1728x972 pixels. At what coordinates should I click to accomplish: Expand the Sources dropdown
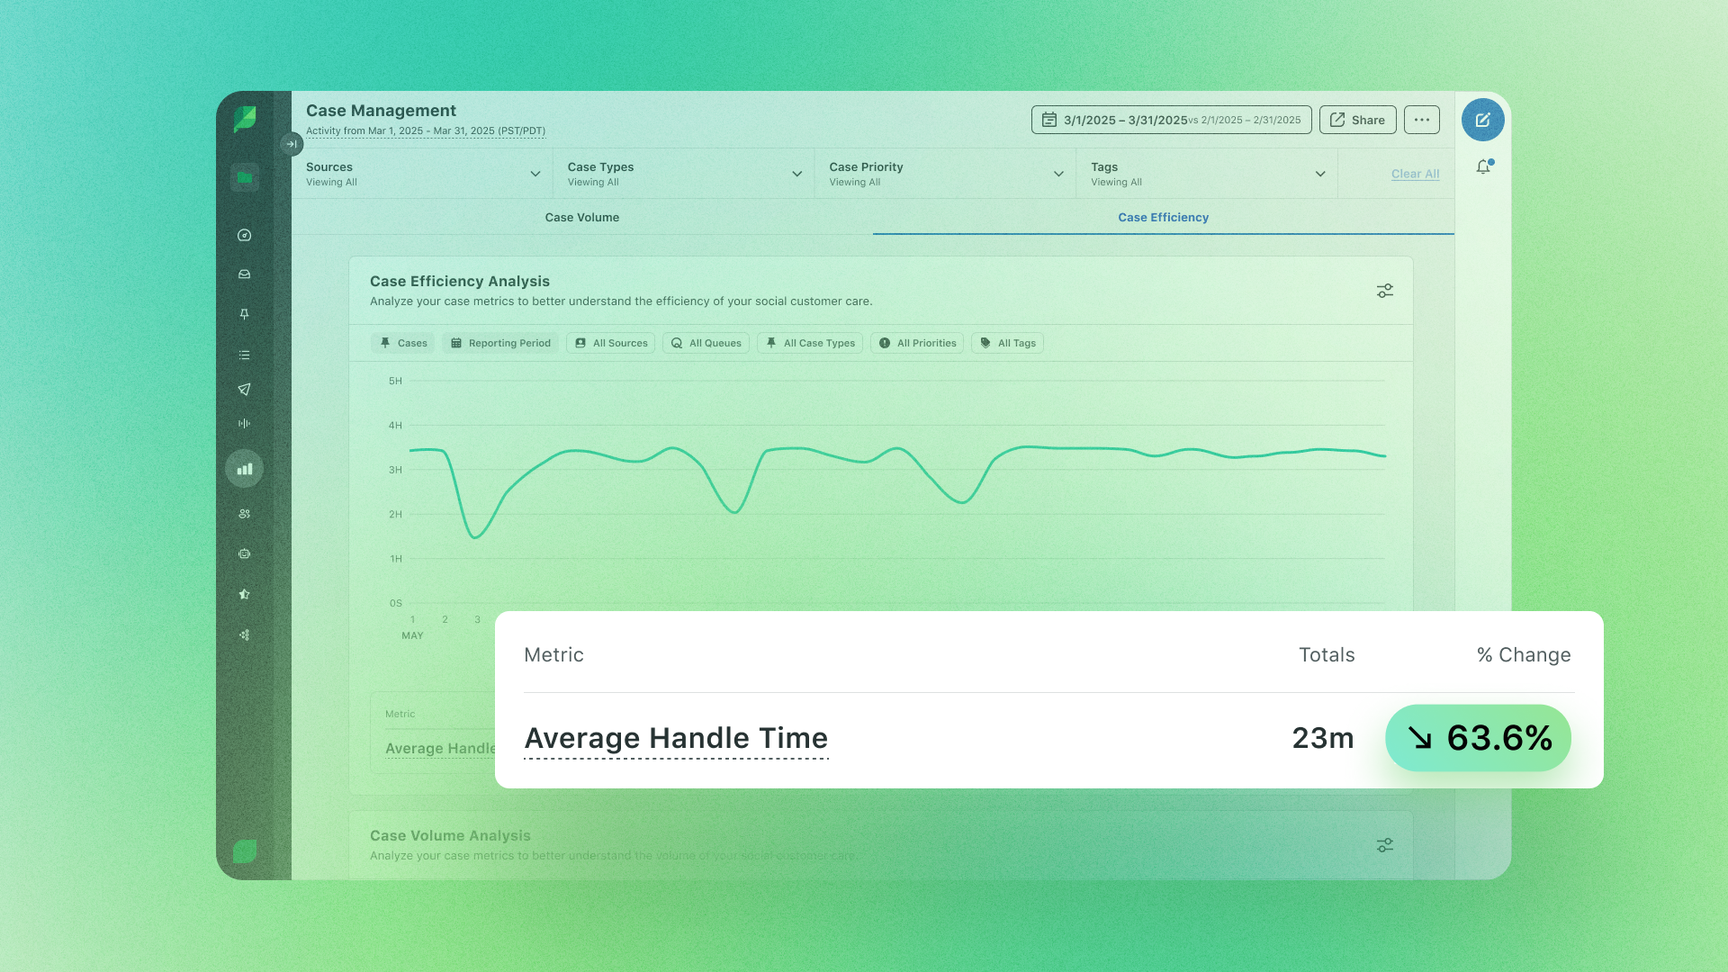(422, 174)
